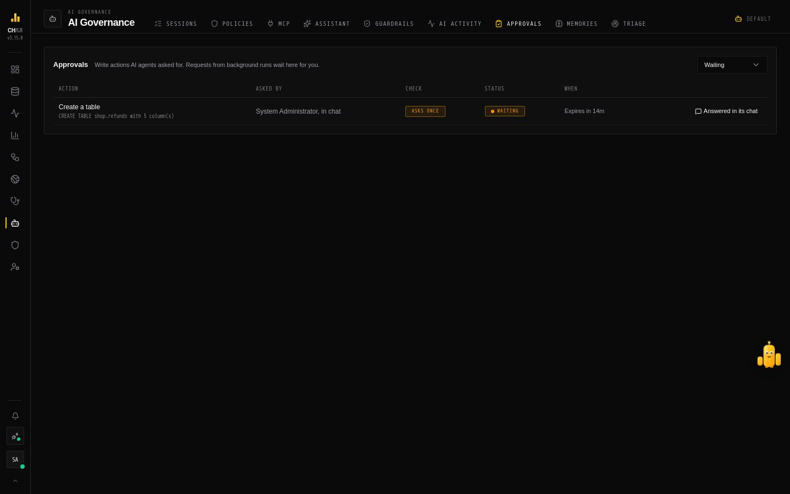The height and width of the screenshot is (494, 790).
Task: Click the robot icon box beside AI Governance title
Action: point(53,19)
